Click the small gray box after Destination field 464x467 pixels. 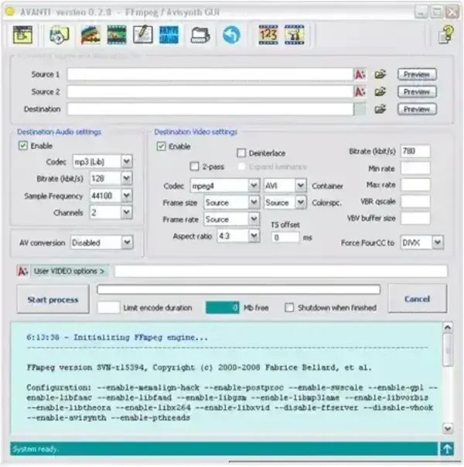pos(360,109)
